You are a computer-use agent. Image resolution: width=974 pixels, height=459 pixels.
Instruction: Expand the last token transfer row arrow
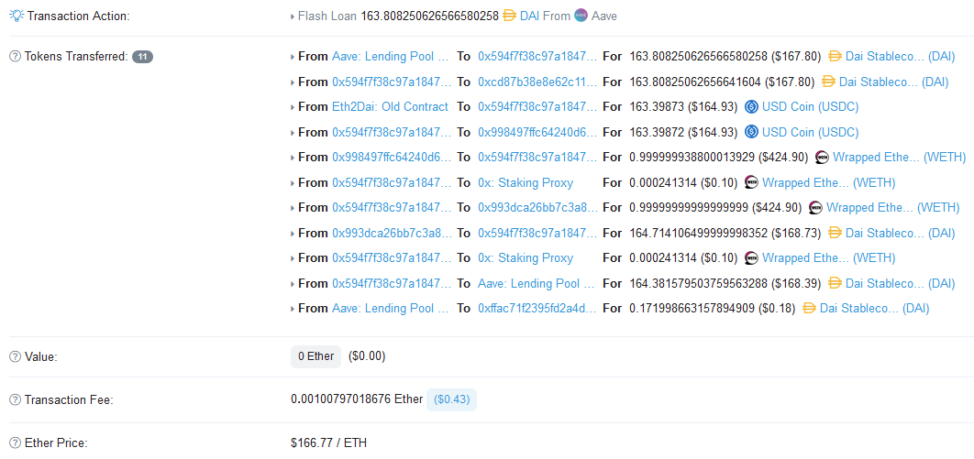(x=293, y=309)
